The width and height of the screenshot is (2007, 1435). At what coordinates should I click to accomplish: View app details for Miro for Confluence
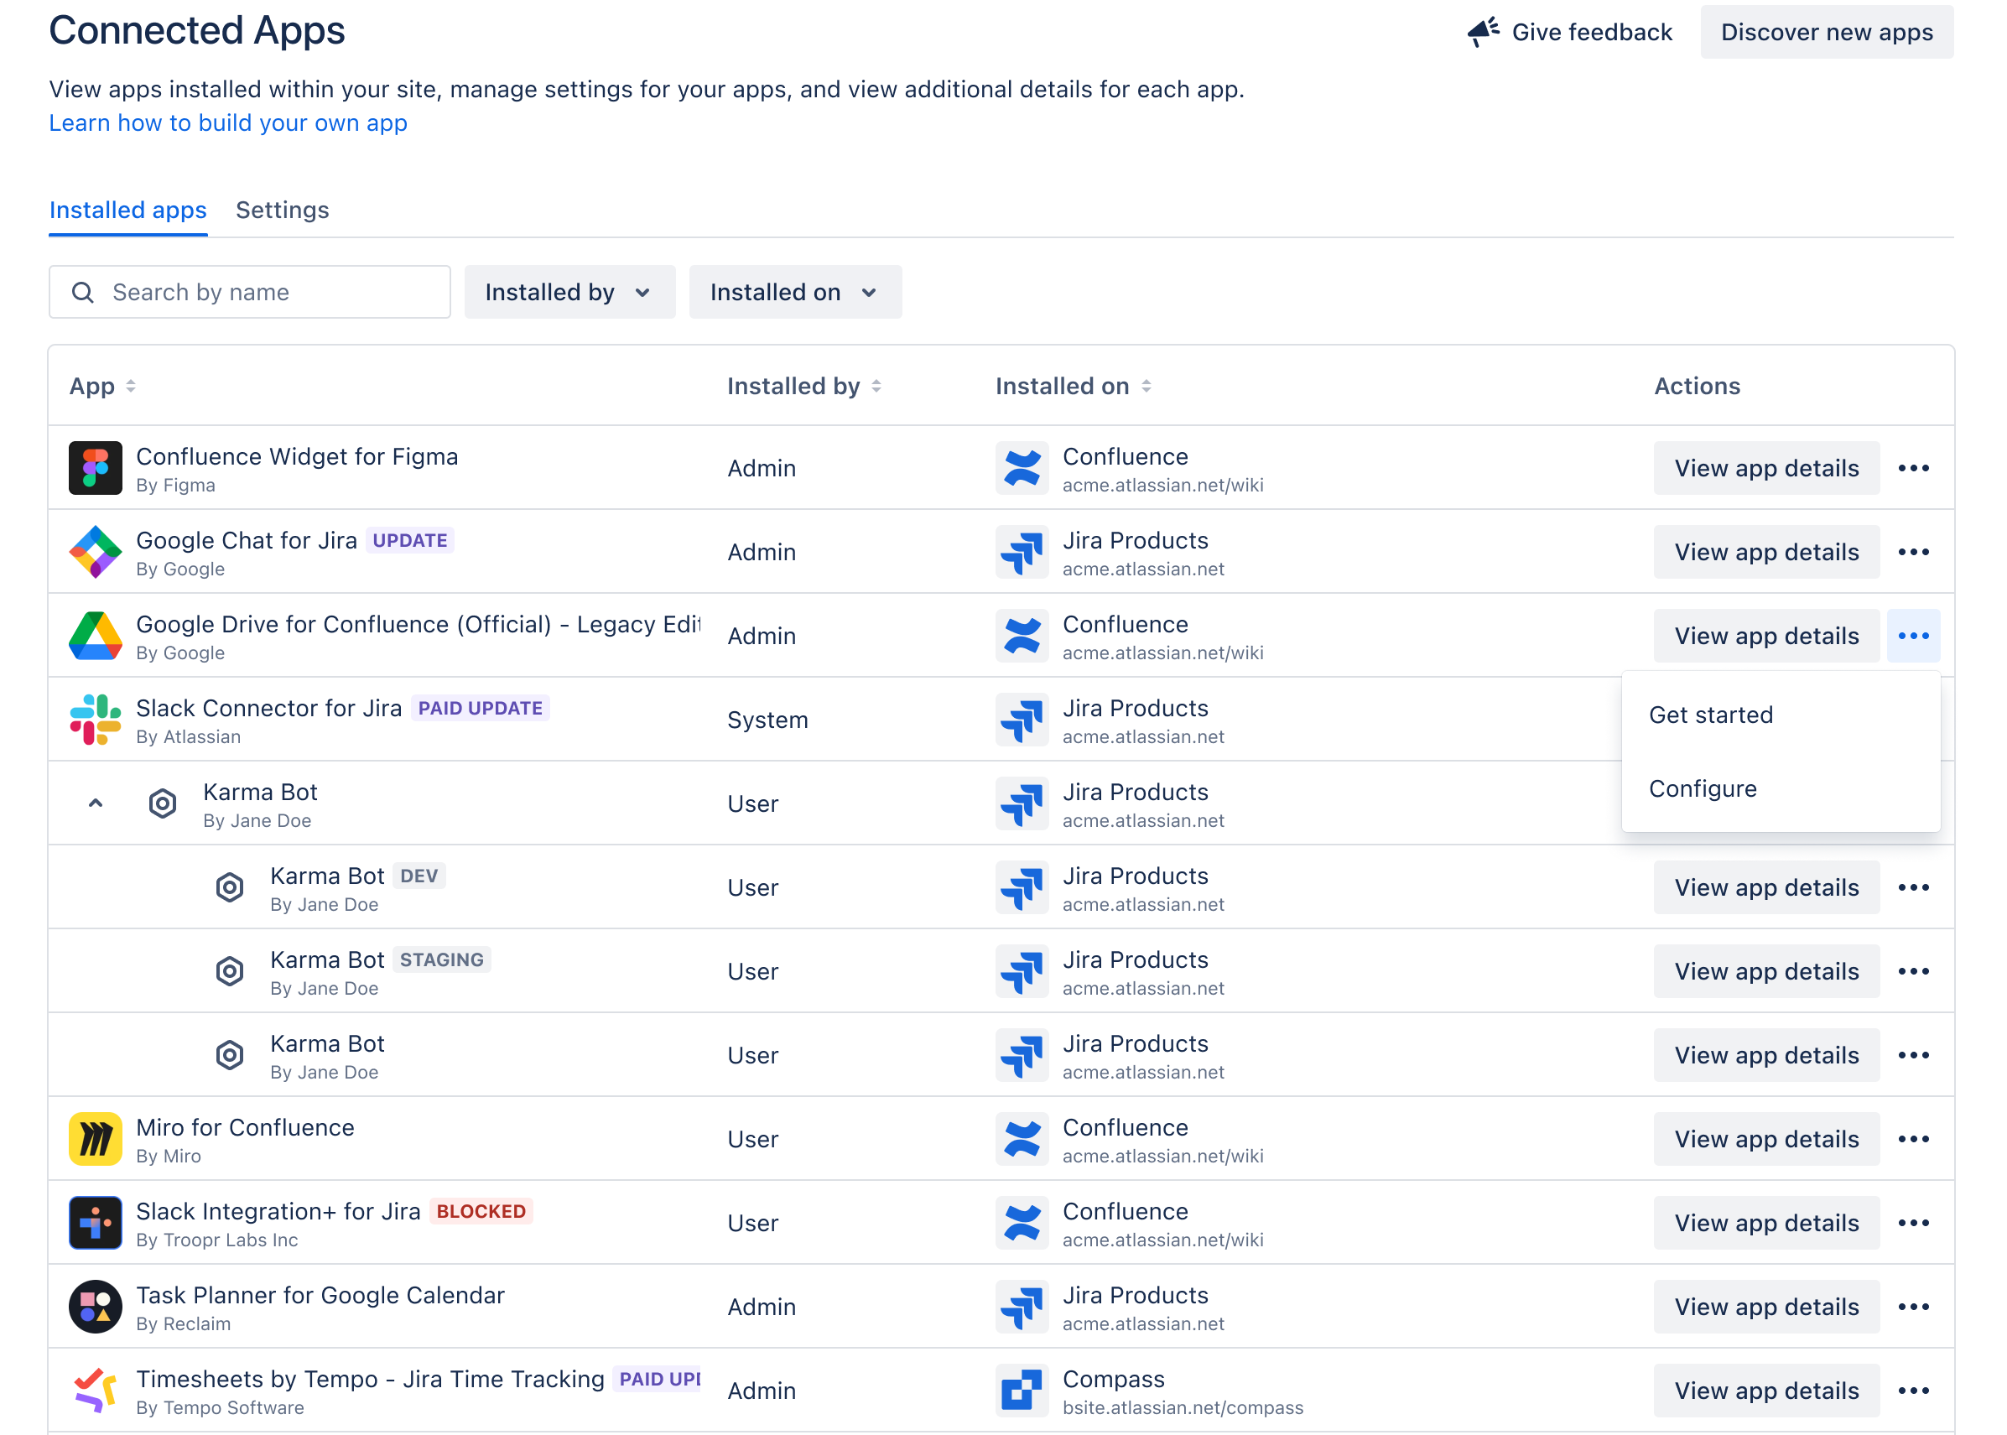pyautogui.click(x=1767, y=1139)
